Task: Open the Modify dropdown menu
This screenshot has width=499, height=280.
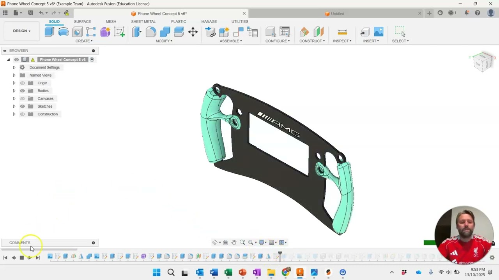Action: click(x=164, y=41)
